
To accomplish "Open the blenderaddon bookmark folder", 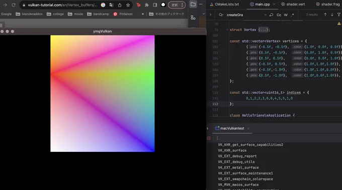I will click(29, 14).
